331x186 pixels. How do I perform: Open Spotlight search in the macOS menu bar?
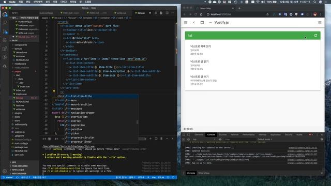coord(315,2)
